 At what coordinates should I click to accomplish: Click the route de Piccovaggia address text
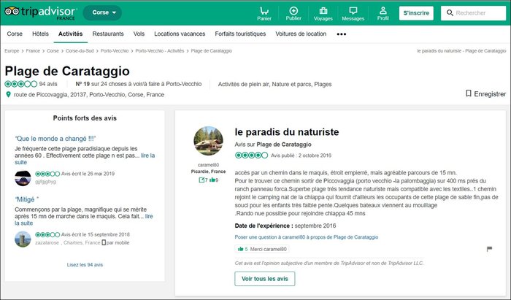tap(89, 95)
